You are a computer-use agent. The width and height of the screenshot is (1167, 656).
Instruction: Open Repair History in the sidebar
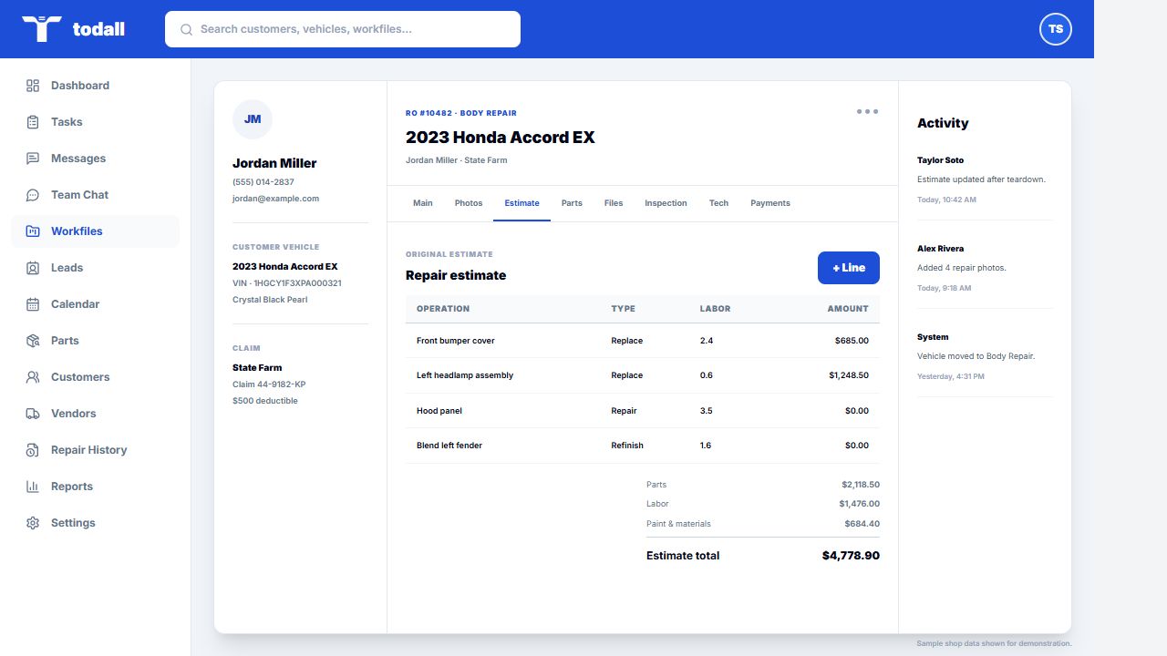[95, 450]
